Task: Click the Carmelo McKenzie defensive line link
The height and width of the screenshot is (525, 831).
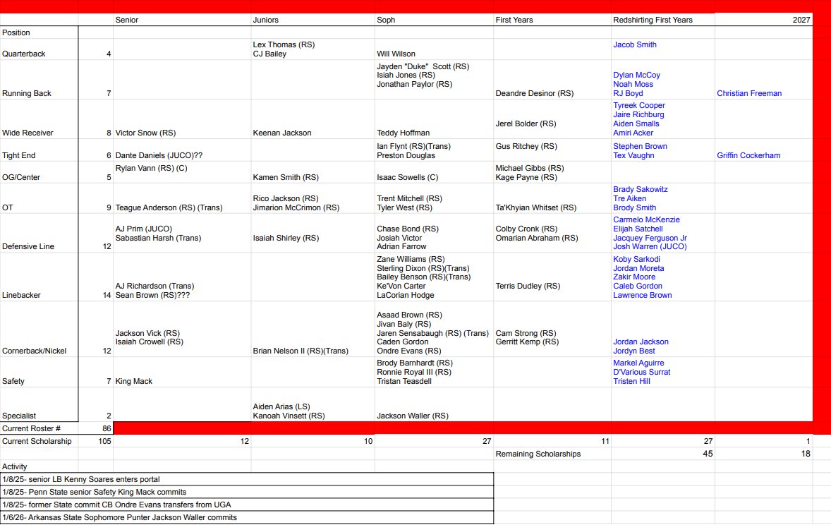Action: [646, 219]
